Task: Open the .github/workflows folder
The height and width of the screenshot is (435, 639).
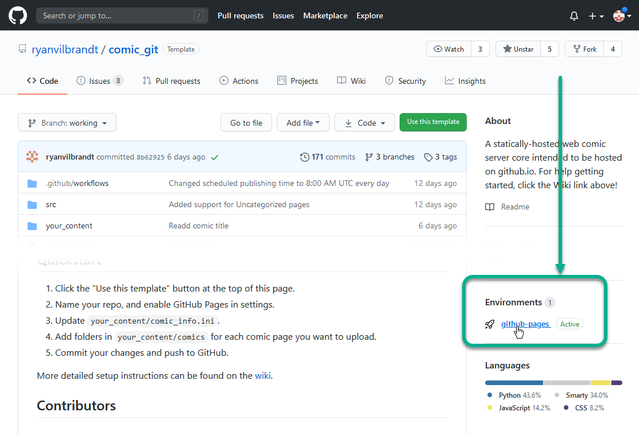Action: click(x=77, y=183)
